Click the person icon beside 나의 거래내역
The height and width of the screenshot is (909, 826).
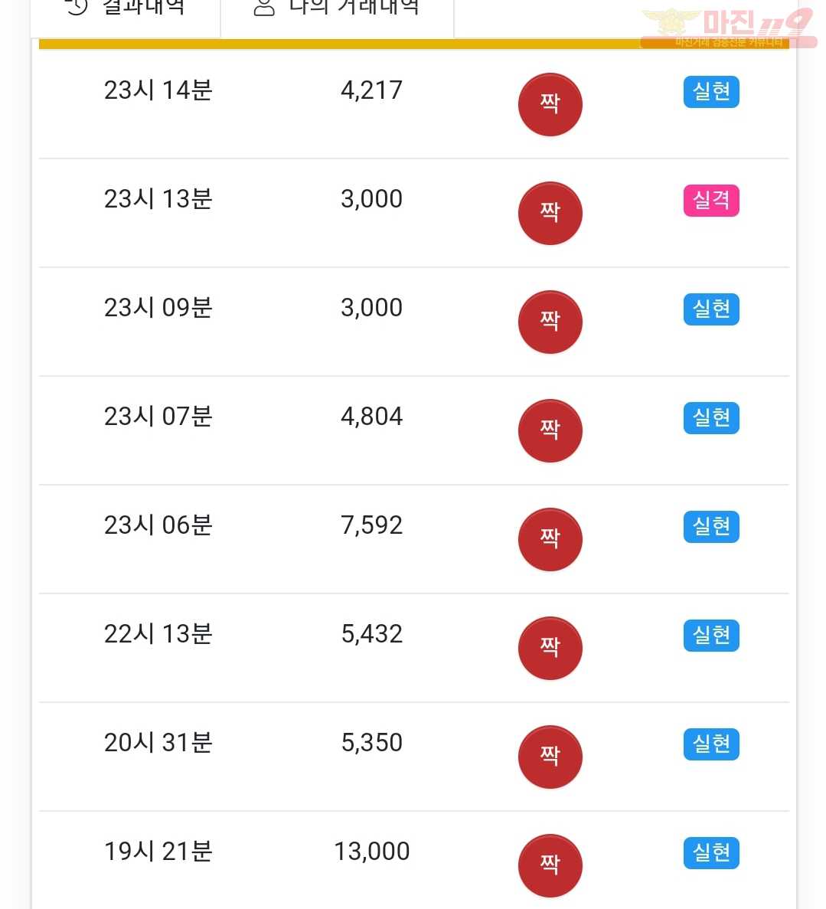tap(264, 7)
